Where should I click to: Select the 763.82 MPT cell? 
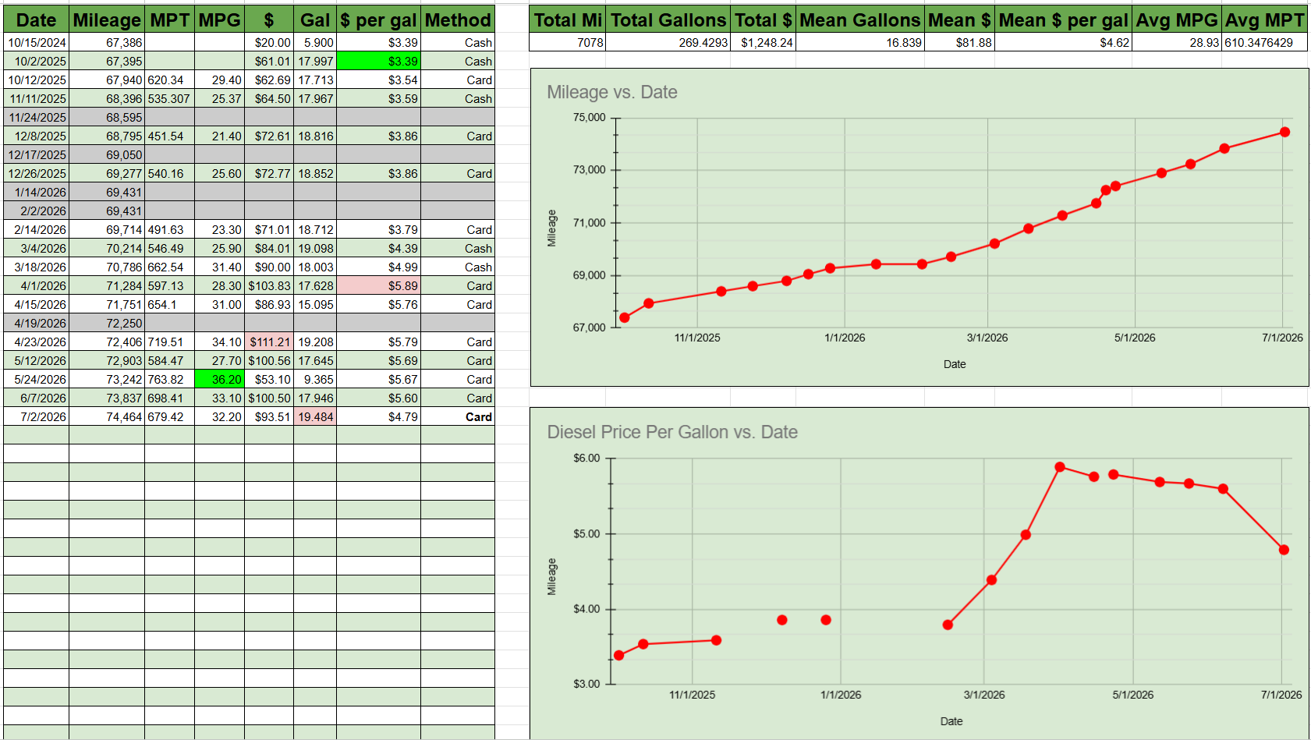point(169,379)
